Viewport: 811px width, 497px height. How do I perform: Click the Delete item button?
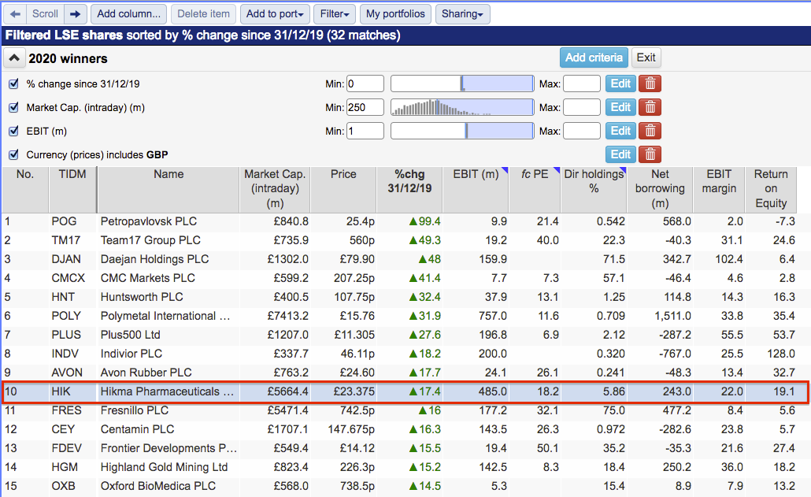[203, 14]
